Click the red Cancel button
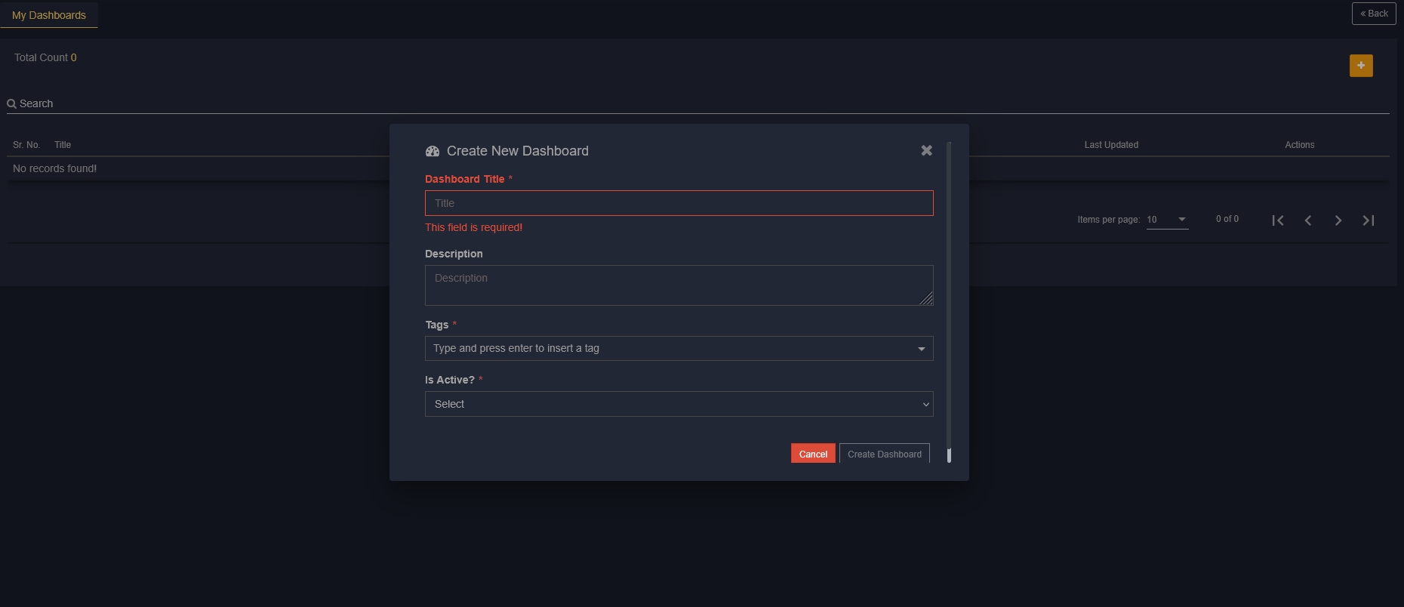The width and height of the screenshot is (1404, 607). tap(813, 454)
